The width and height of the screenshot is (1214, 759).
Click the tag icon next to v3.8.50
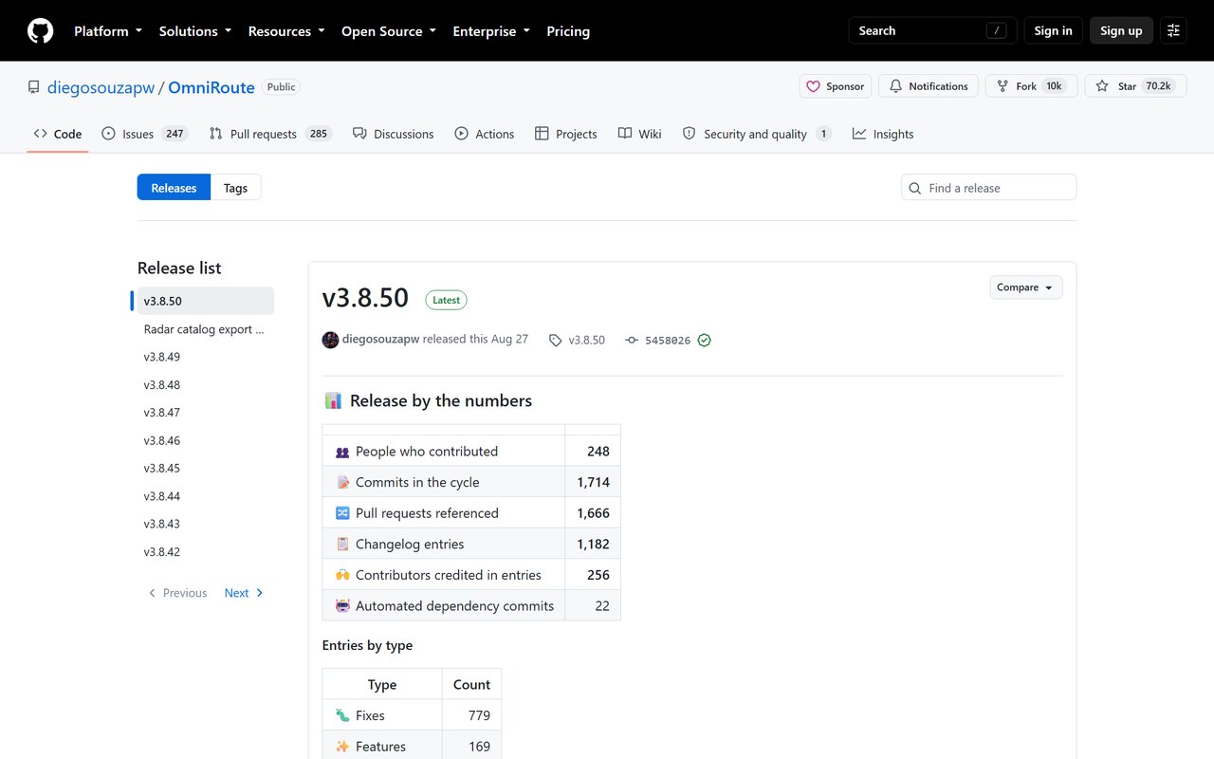tap(556, 341)
